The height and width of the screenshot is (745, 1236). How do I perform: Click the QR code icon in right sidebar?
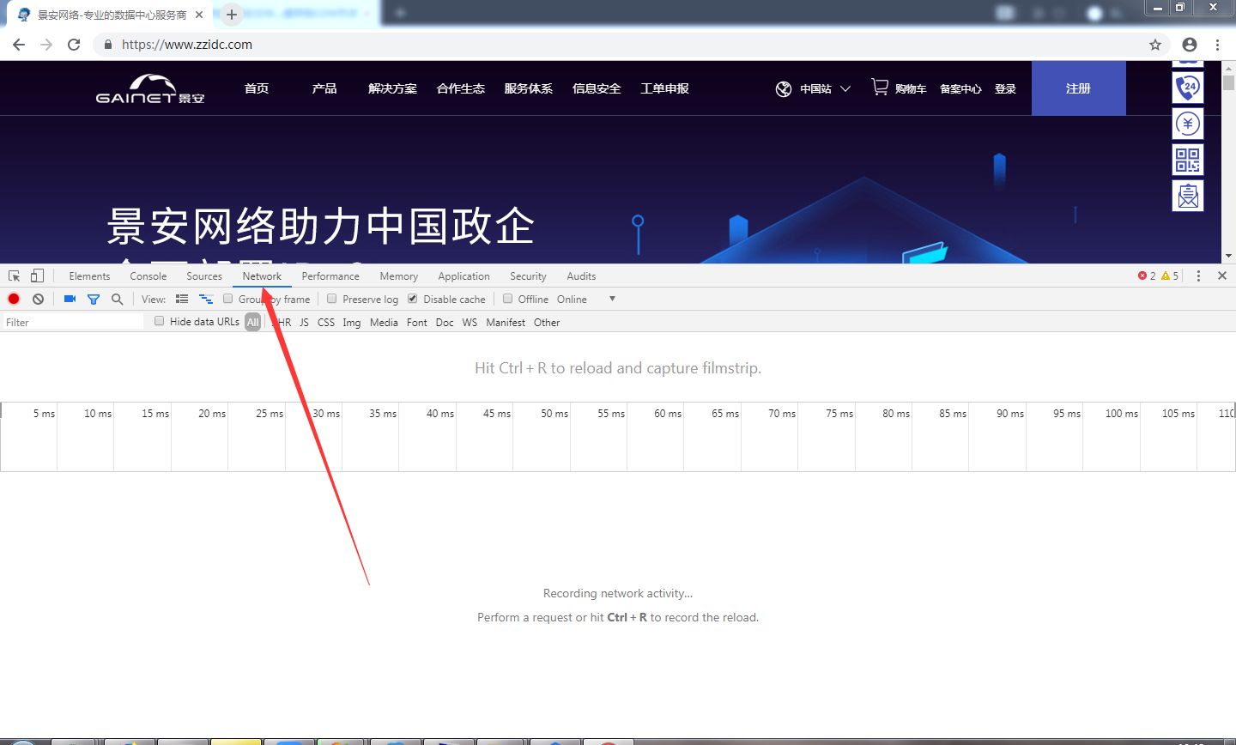1188,160
